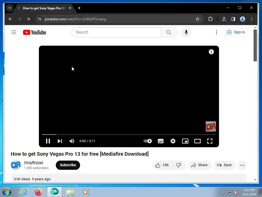
Task: Click the muted volume tray icon
Action: coord(236,192)
